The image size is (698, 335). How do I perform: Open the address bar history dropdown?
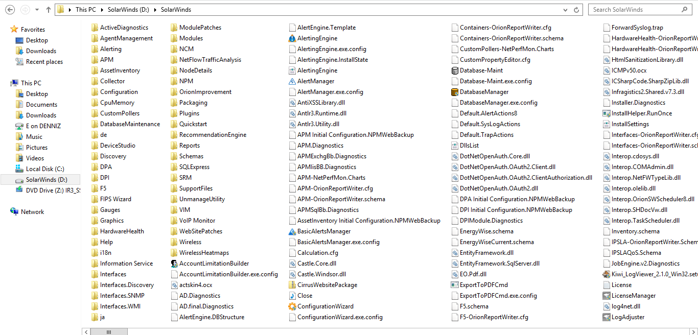[565, 10]
